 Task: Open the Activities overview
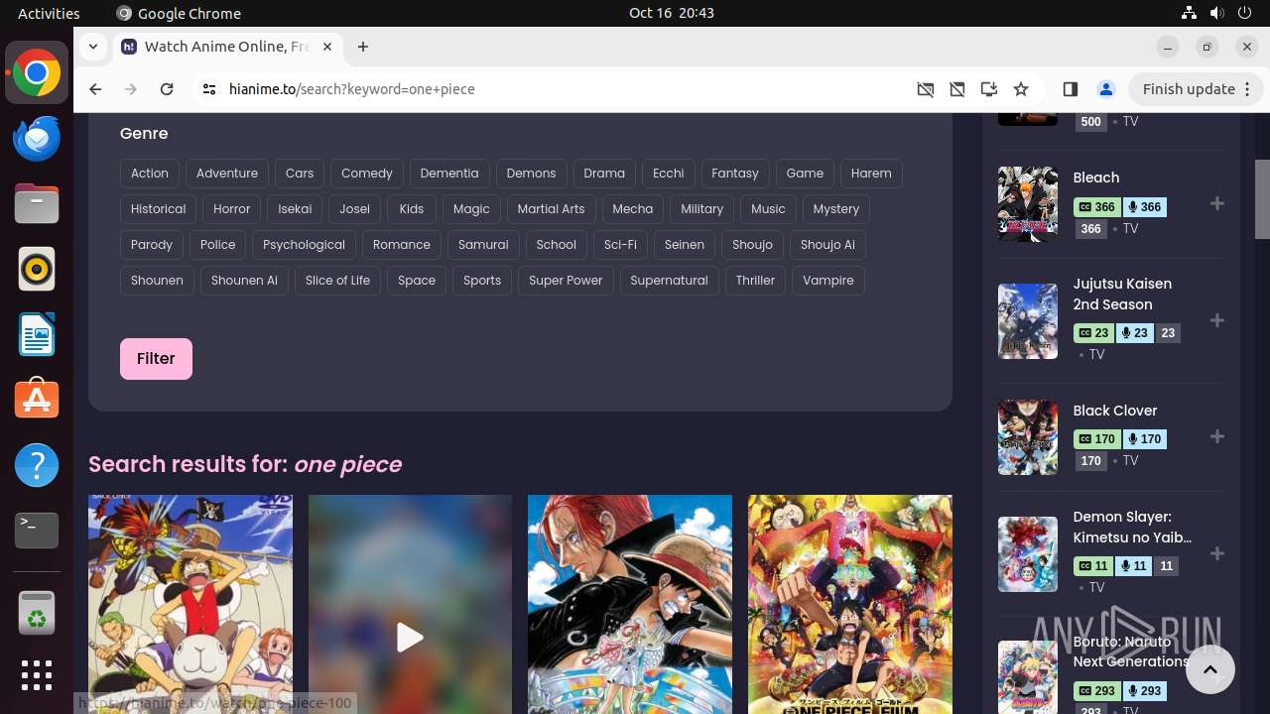49,13
